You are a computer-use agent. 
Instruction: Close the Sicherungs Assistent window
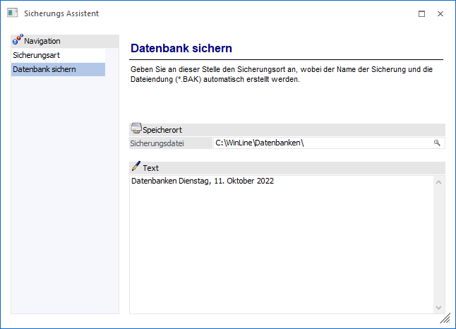(x=440, y=13)
